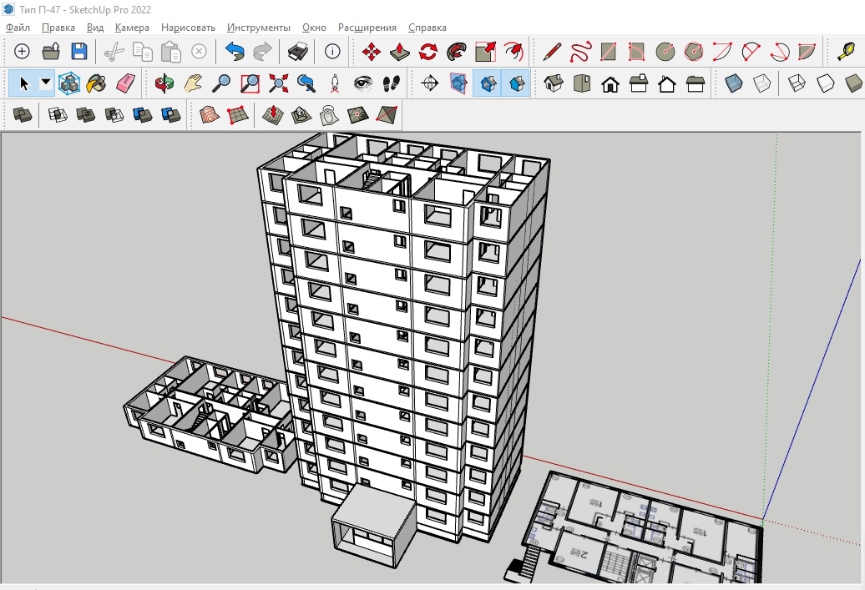Select the Orbit camera tool
The image size is (865, 590).
[x=164, y=83]
